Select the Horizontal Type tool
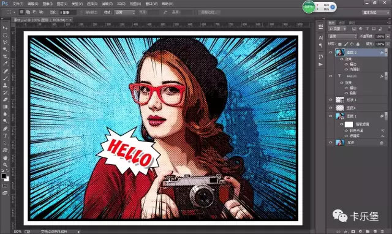Image resolution: width=392 pixels, height=234 pixels. (5, 136)
